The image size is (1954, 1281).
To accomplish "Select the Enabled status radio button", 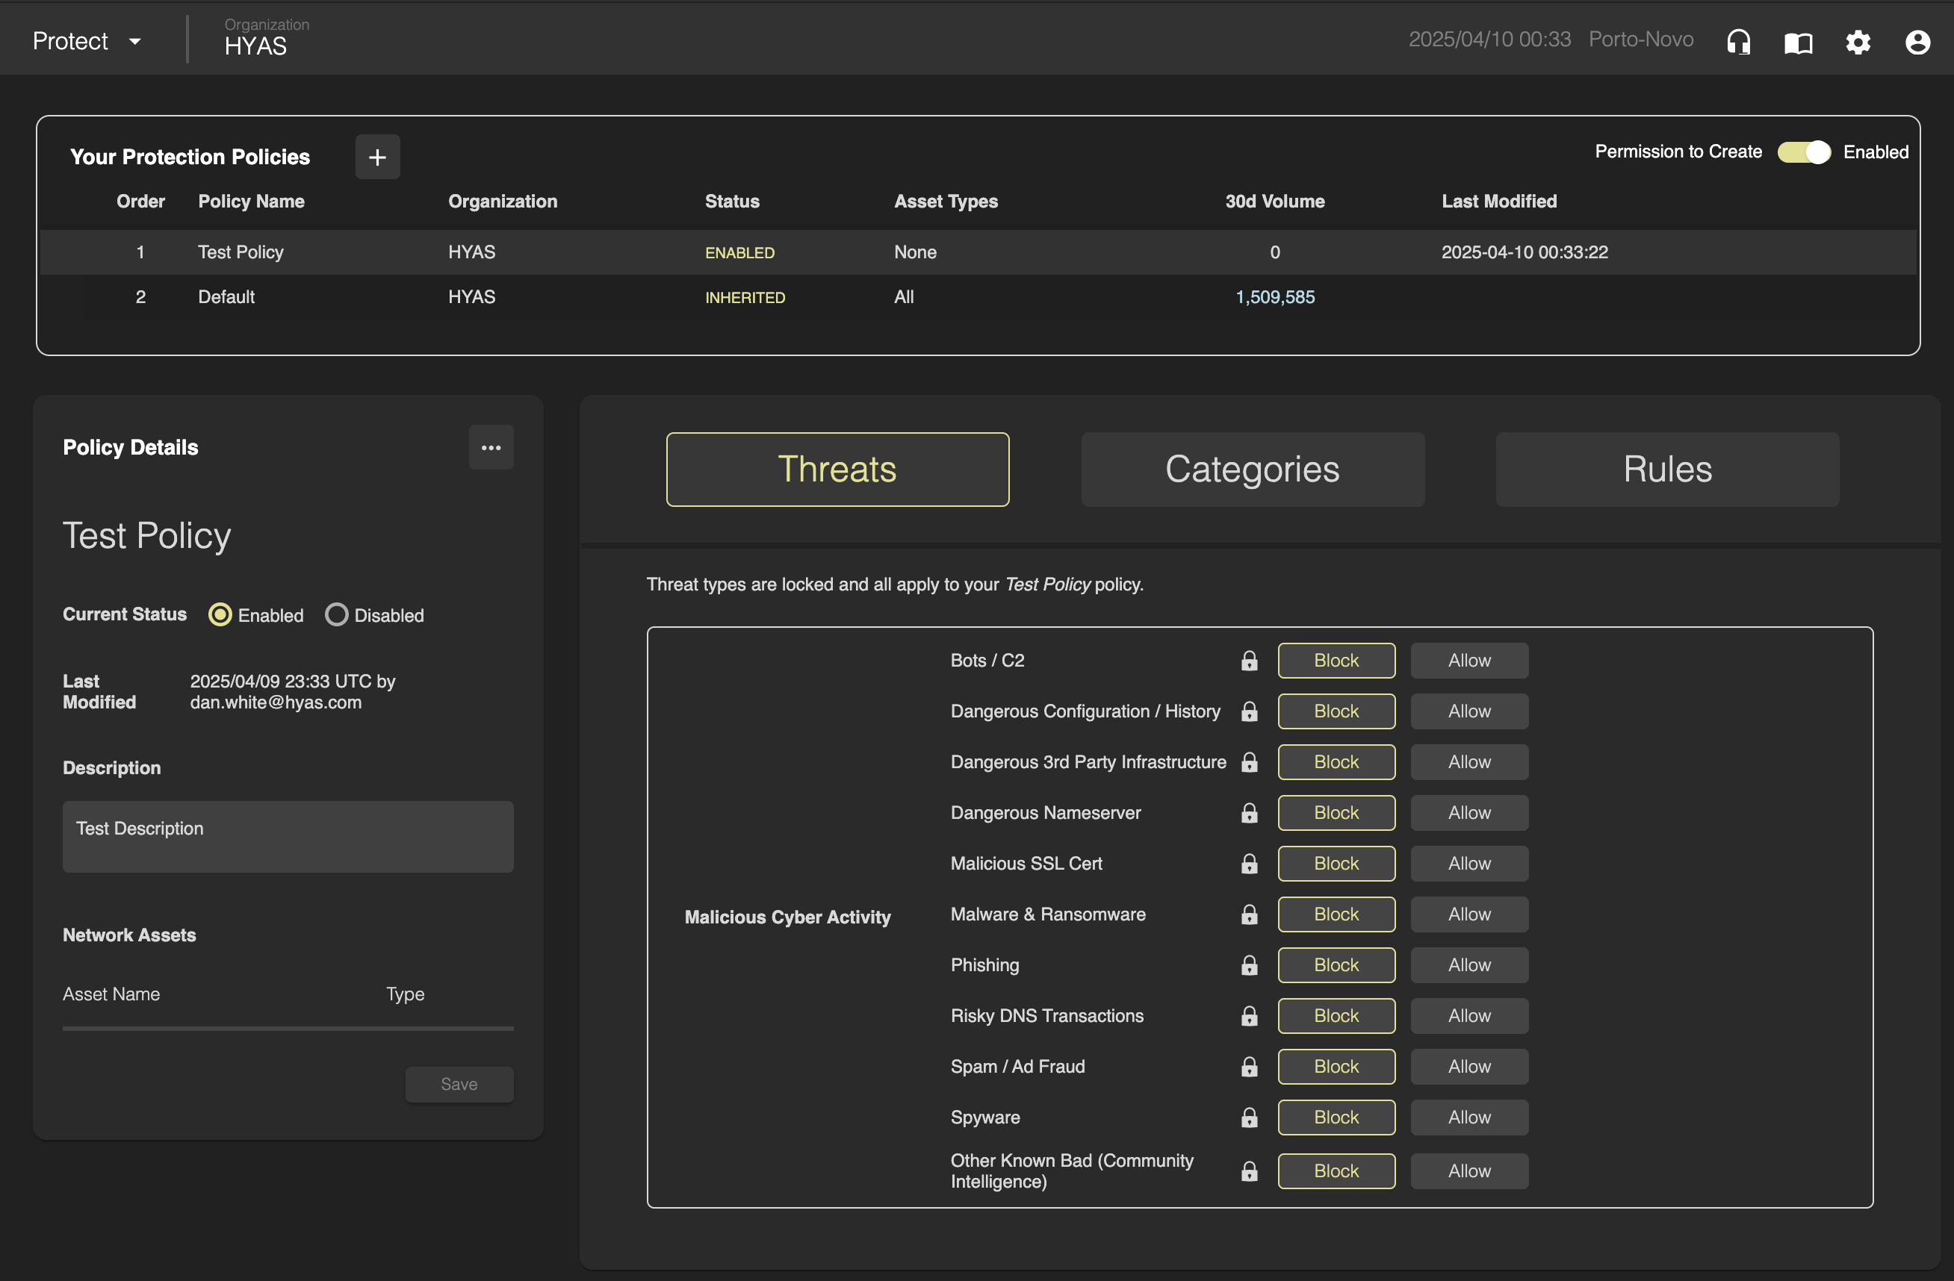I will pos(220,614).
